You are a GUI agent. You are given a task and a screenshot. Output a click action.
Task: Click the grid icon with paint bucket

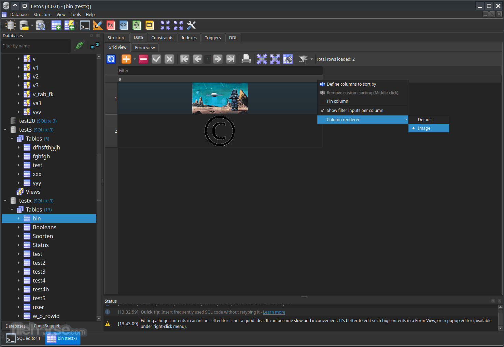pyautogui.click(x=288, y=59)
